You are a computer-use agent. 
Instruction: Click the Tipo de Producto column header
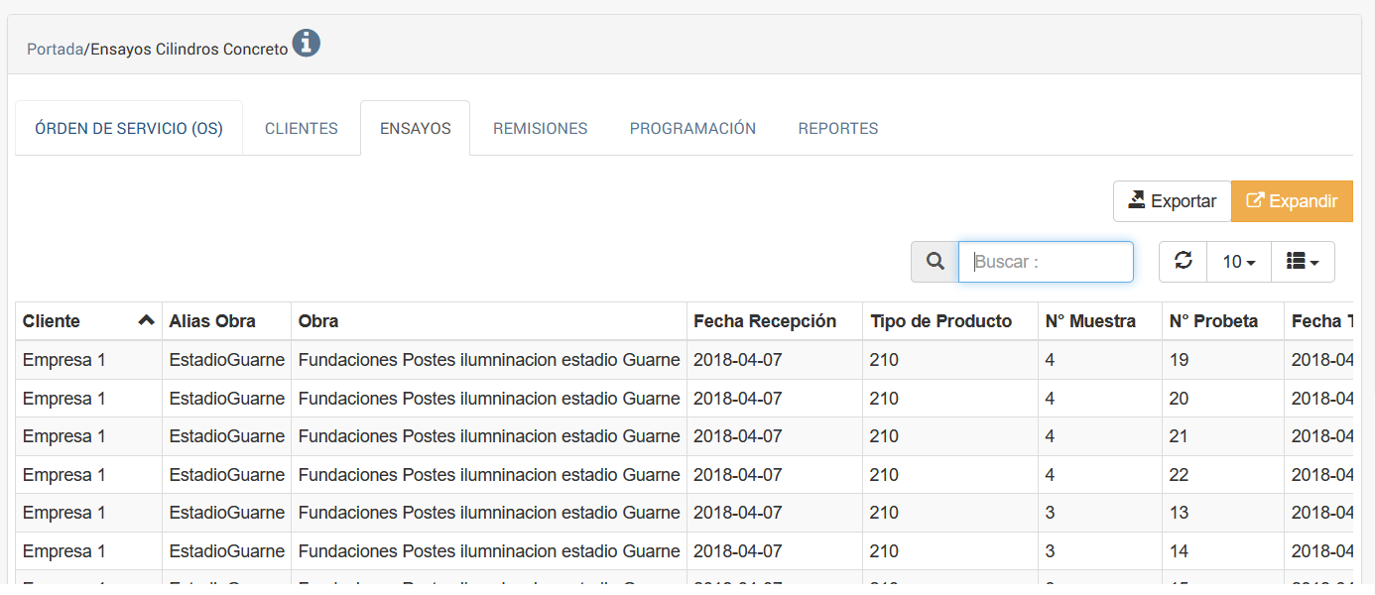pyautogui.click(x=940, y=321)
